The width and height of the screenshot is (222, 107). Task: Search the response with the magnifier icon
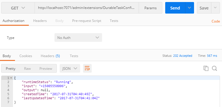(214, 68)
